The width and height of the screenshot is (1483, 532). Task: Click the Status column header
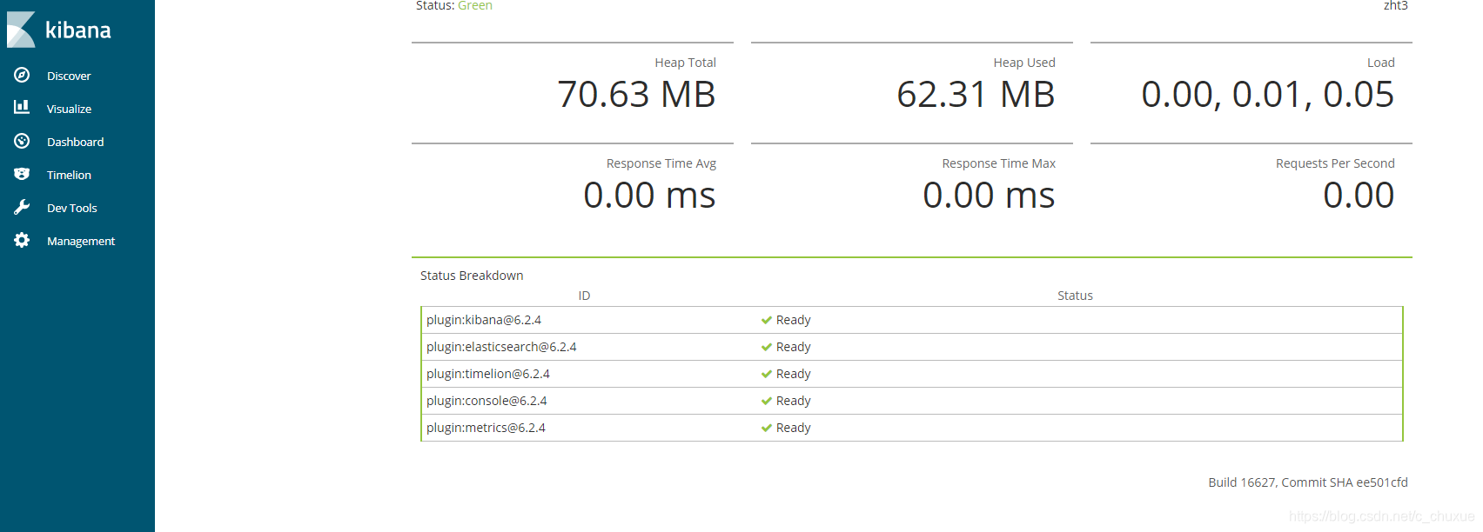(1075, 296)
